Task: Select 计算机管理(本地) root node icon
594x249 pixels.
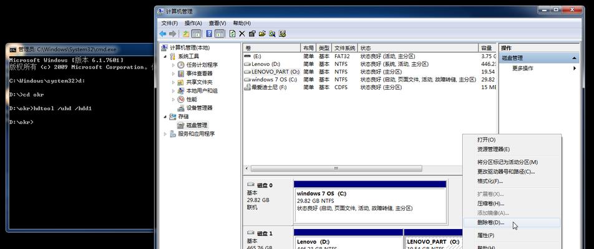Action: [165, 48]
